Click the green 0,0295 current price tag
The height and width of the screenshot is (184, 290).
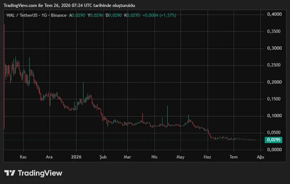(274, 140)
